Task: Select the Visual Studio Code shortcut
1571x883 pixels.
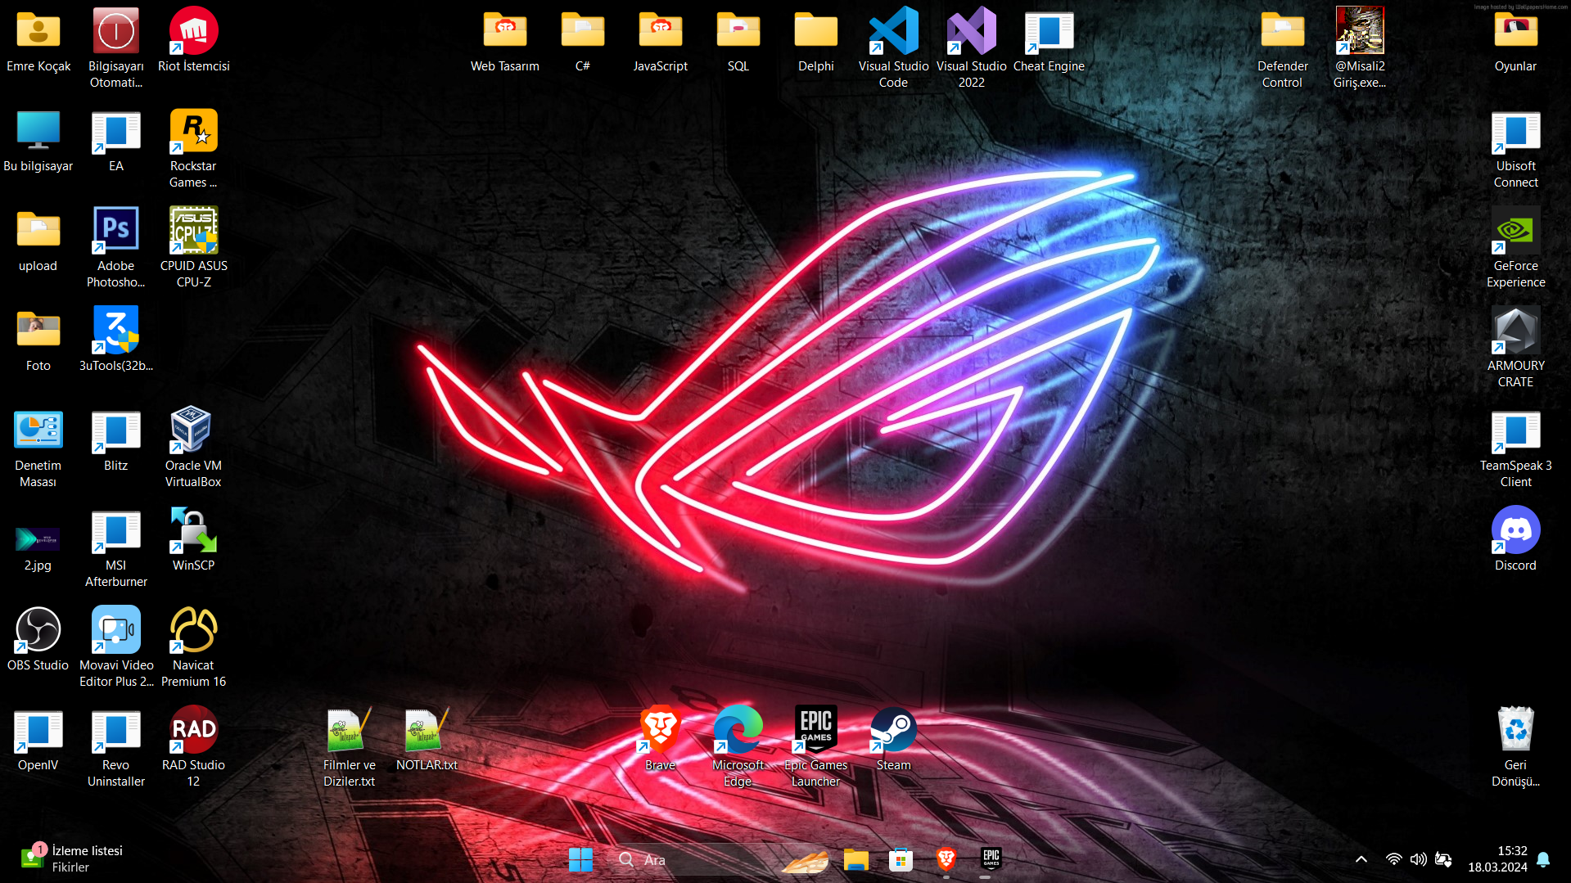Action: coord(894,49)
